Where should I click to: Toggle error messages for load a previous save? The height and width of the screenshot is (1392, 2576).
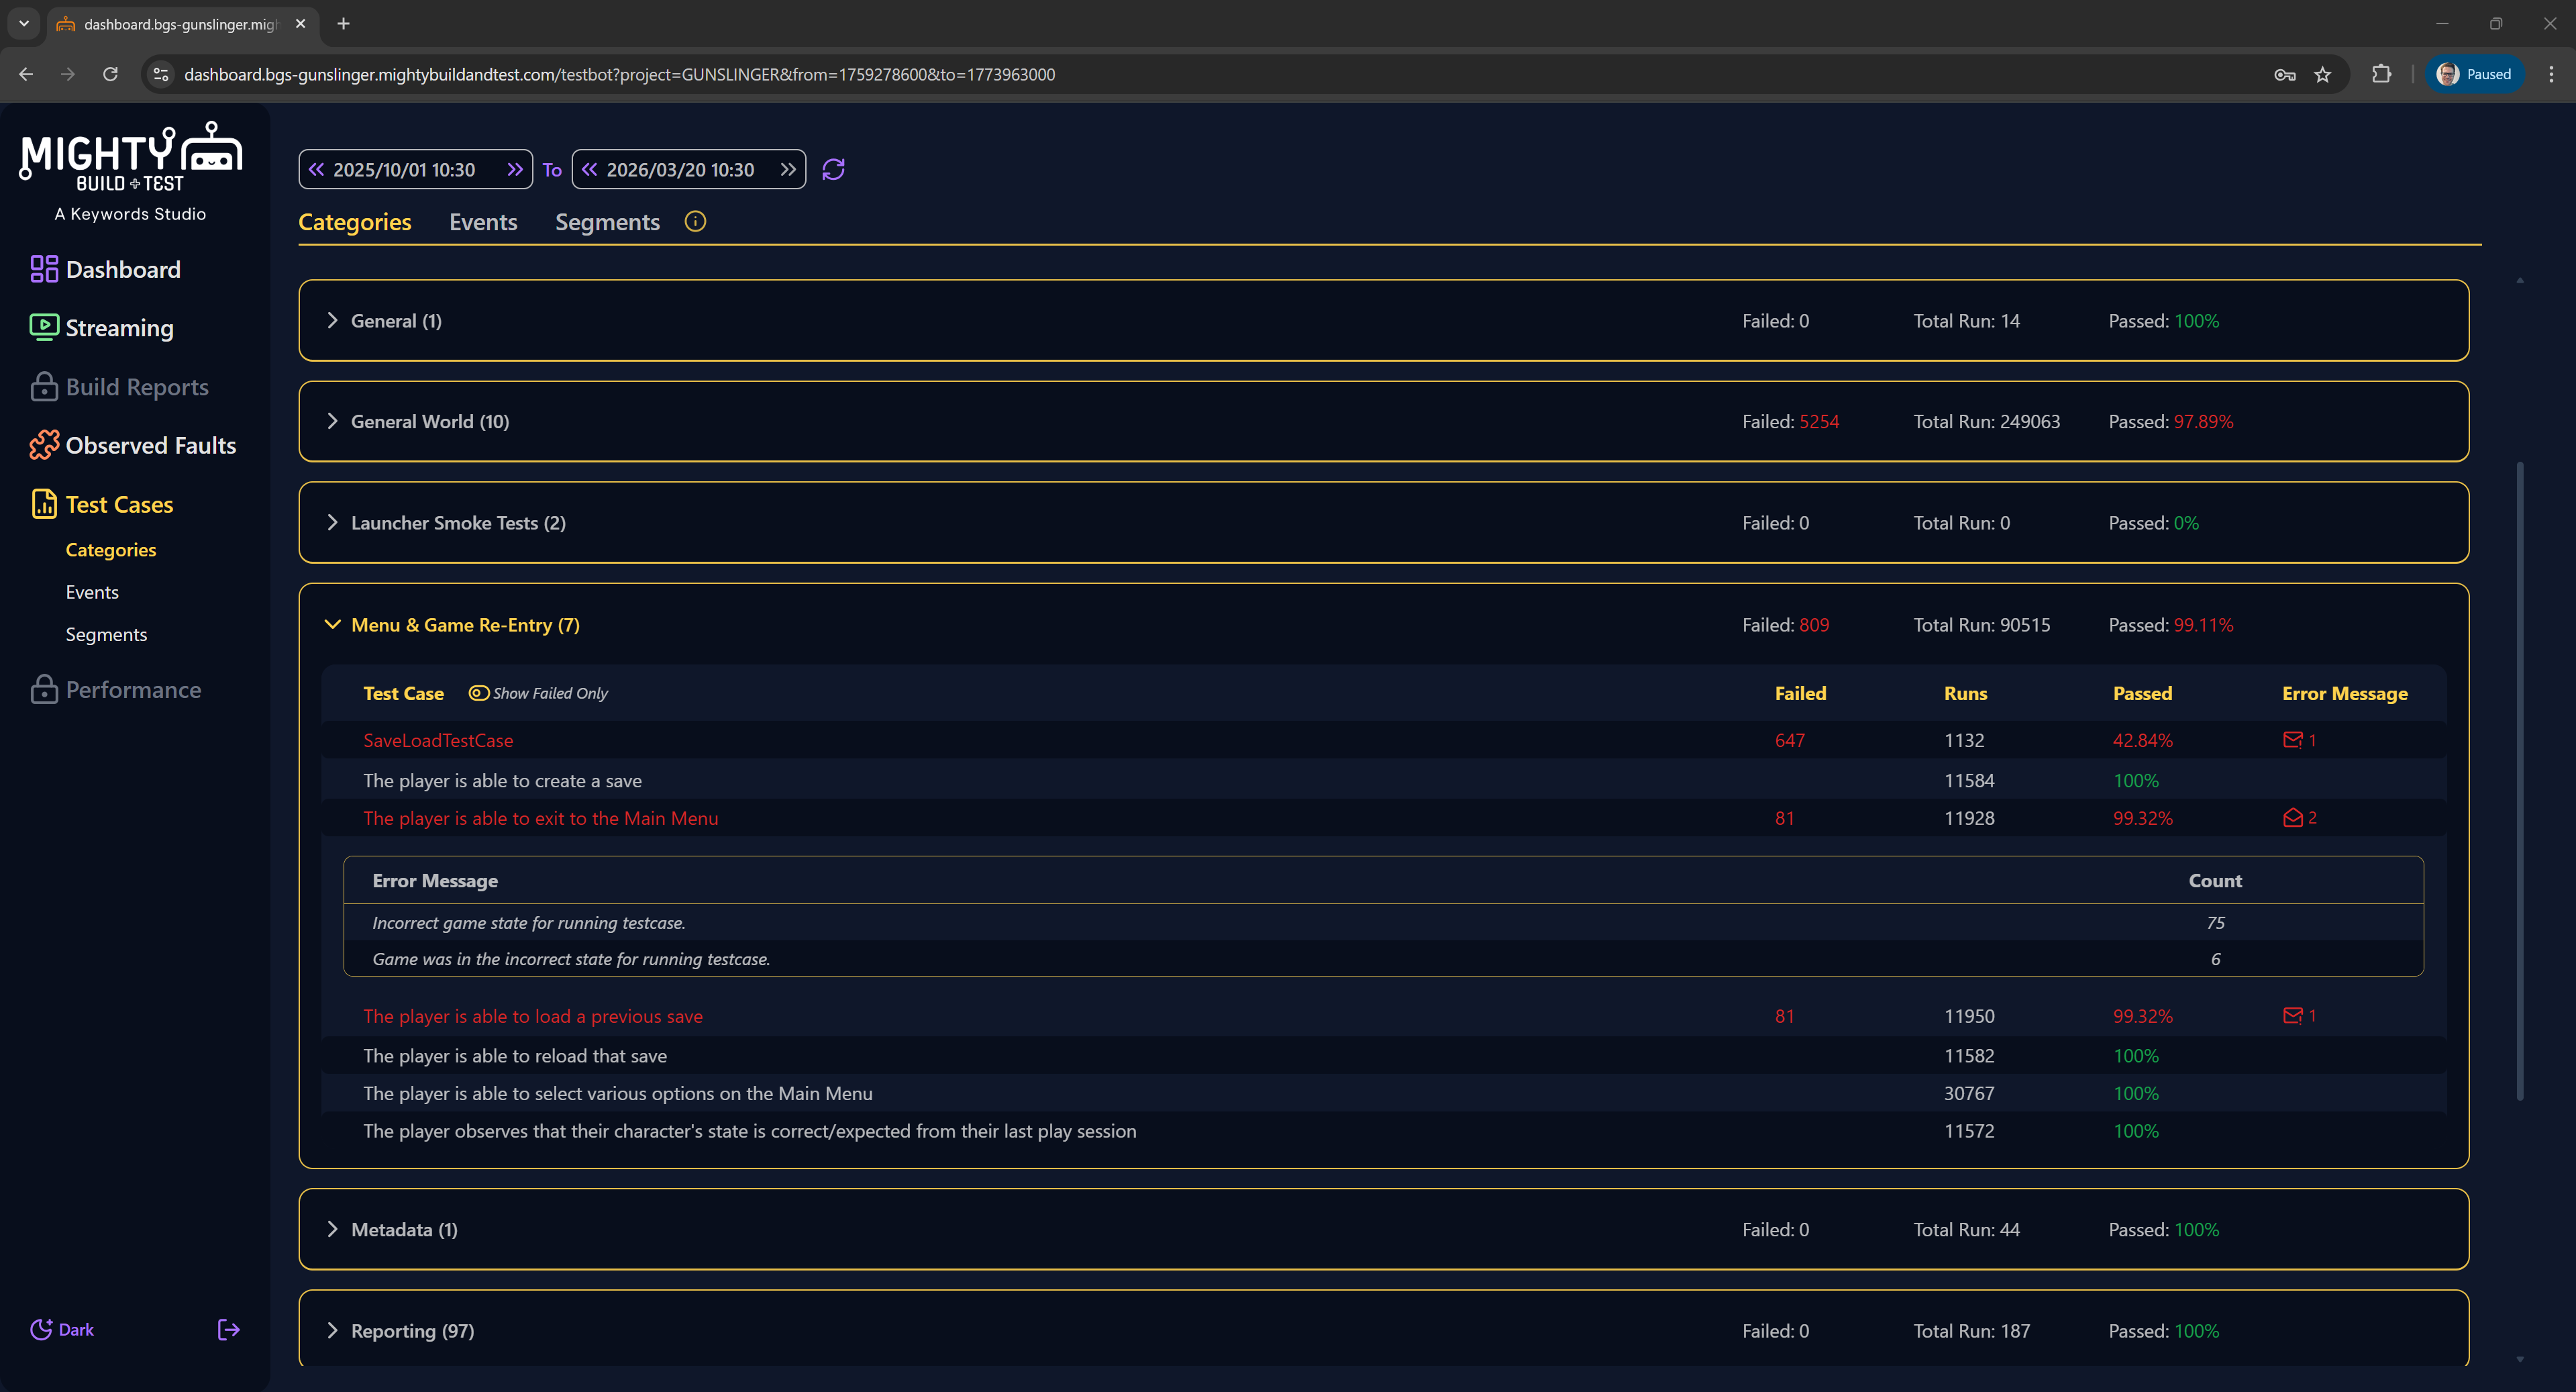coord(2292,1016)
